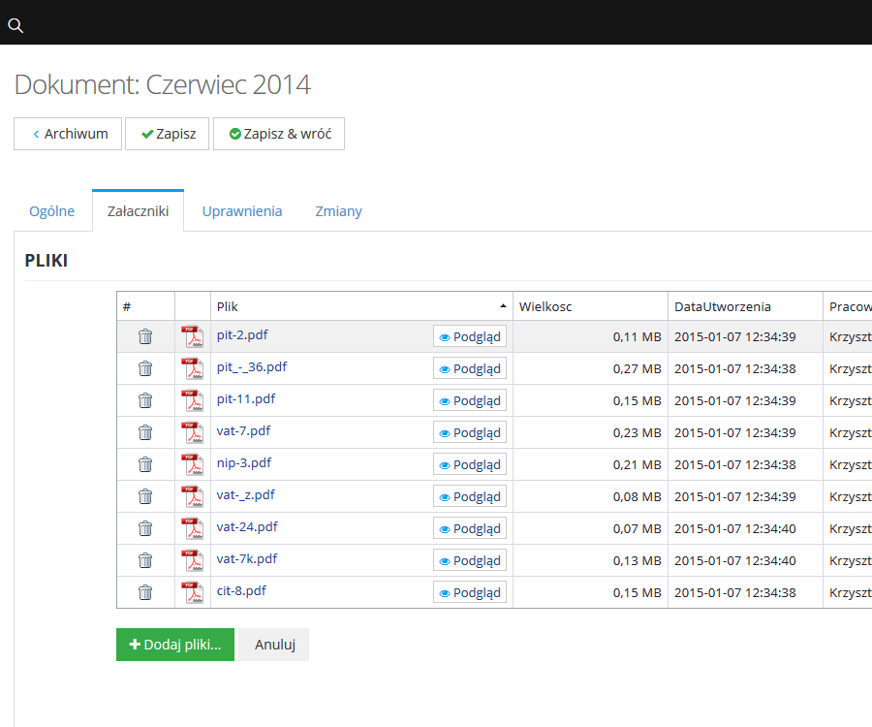Screen dimensions: 872x727
Task: Sort by the Plik column arrow
Action: pos(503,306)
